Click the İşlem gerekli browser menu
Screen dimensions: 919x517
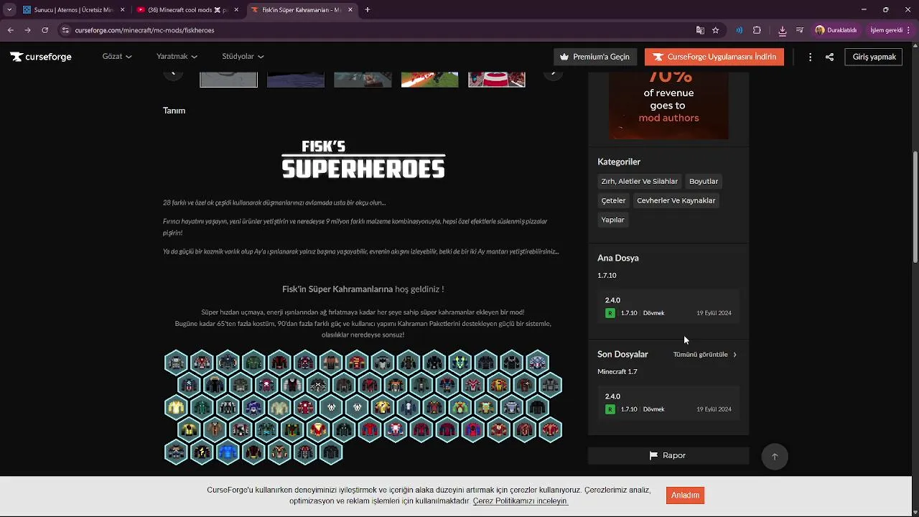coord(889,30)
